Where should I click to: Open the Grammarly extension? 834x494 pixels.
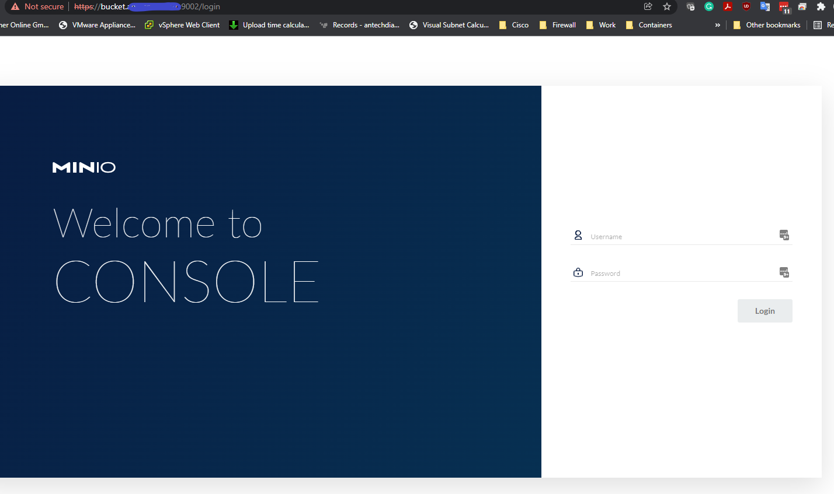pyautogui.click(x=709, y=6)
